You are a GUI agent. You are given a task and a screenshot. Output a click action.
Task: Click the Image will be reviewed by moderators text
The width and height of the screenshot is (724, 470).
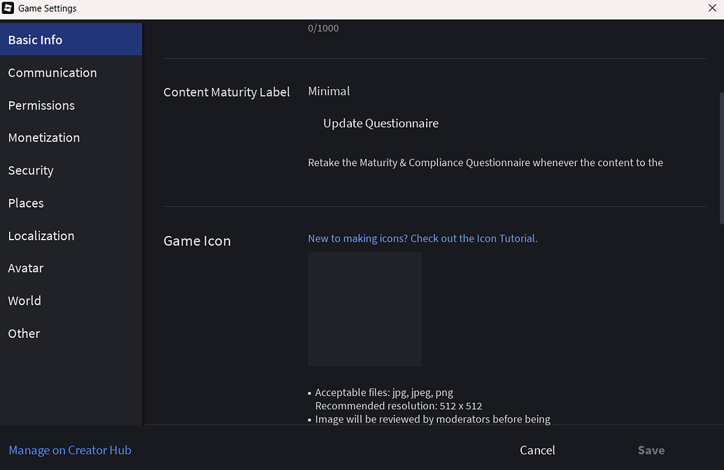tap(432, 419)
